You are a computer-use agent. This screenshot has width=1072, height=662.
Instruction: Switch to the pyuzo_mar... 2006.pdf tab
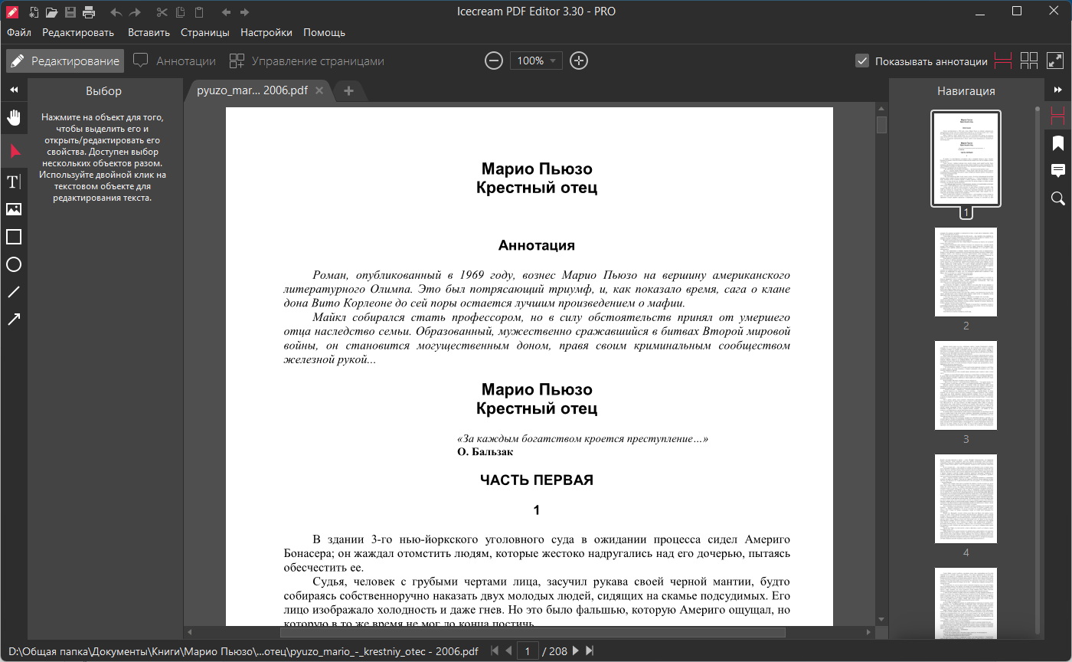point(253,90)
